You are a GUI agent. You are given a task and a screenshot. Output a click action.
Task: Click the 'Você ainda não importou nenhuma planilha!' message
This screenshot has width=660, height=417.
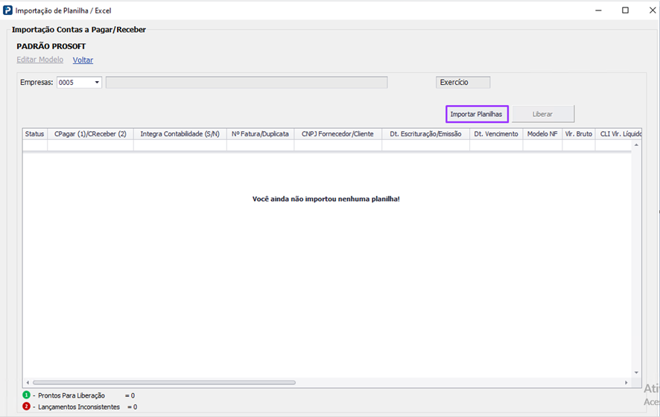326,199
